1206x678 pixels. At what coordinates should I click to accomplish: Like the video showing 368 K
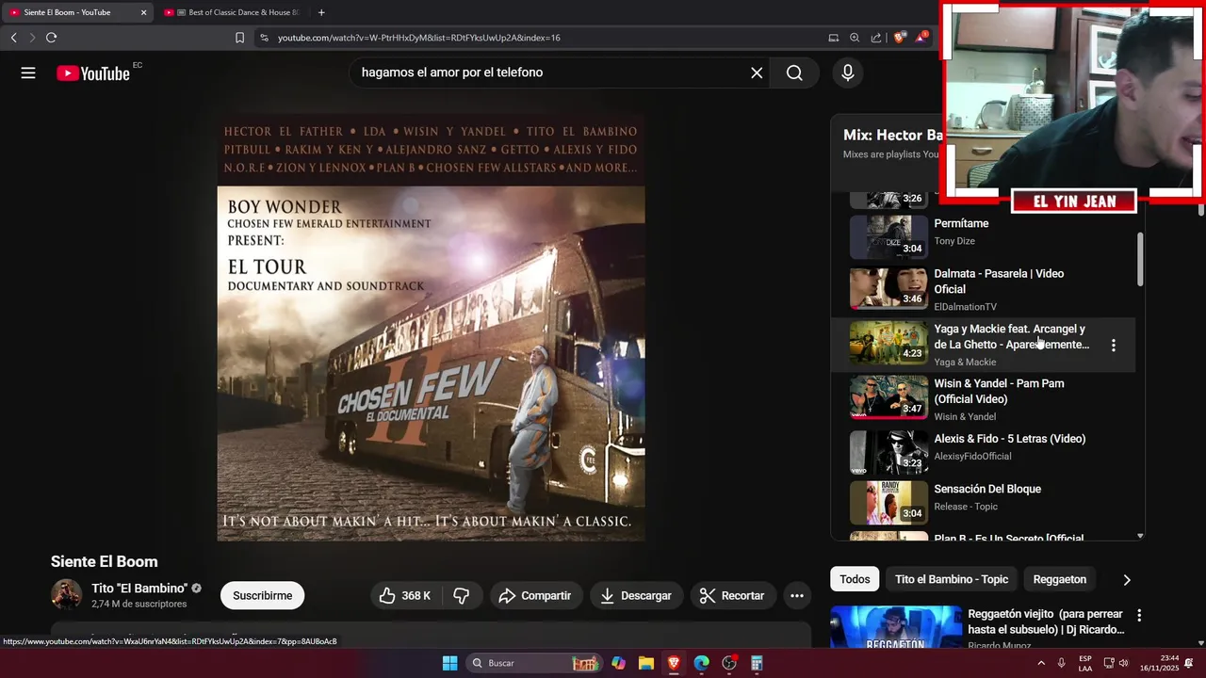[405, 595]
